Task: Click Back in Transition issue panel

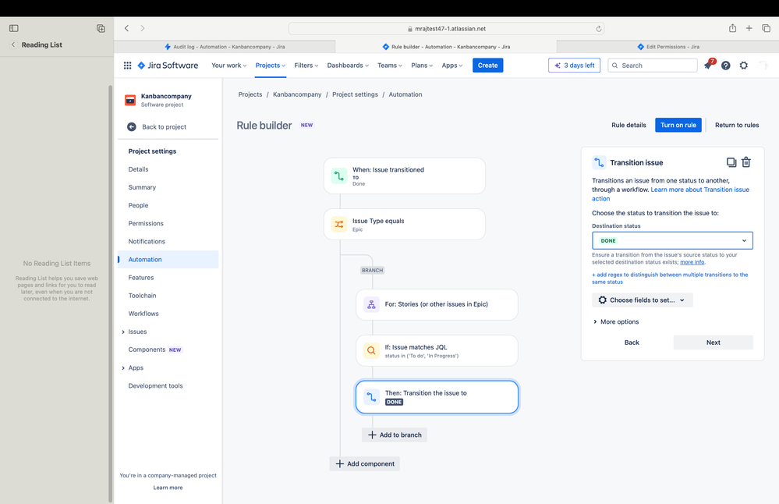Action: (x=632, y=343)
